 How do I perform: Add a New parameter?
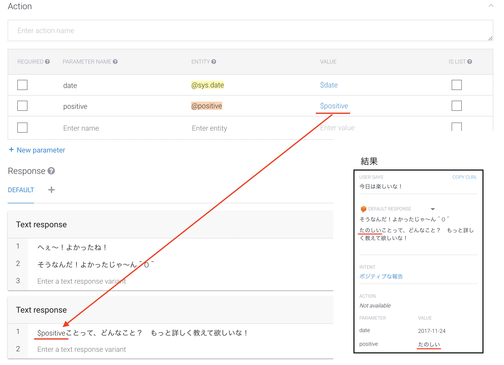[37, 150]
